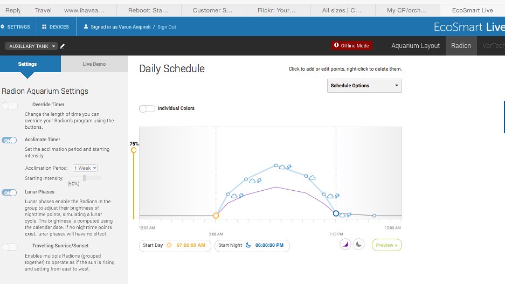Open the VorTech tab
The height and width of the screenshot is (284, 505).
493,46
